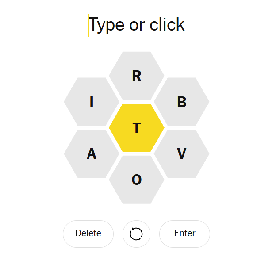This screenshot has height=257, width=276.
Task: Click the R hexagon tile
Action: pos(137,76)
